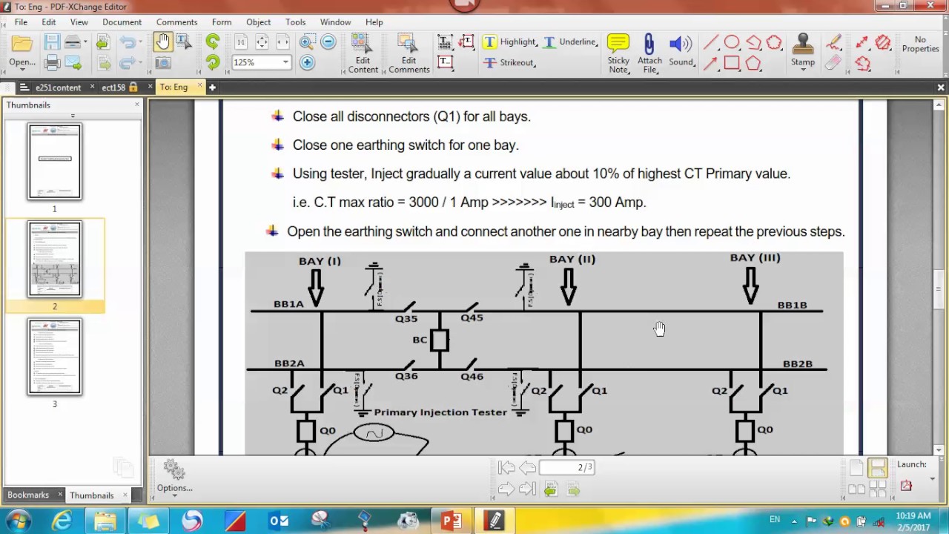Open a new tab with plus button
The image size is (949, 534).
[x=212, y=88]
